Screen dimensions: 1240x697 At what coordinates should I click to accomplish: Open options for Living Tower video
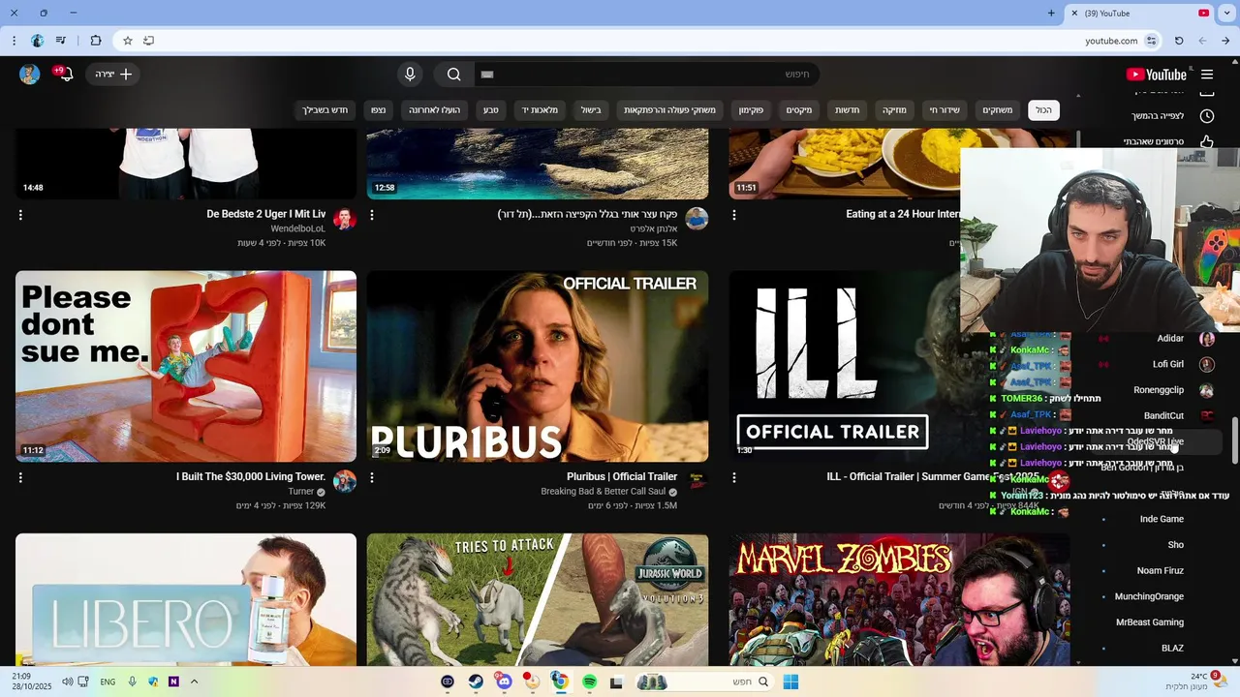tap(20, 477)
